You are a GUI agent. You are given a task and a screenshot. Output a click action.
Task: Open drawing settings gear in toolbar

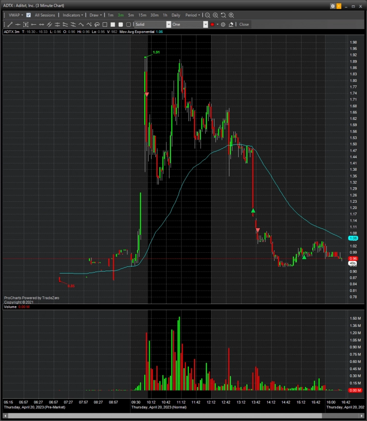click(x=223, y=24)
